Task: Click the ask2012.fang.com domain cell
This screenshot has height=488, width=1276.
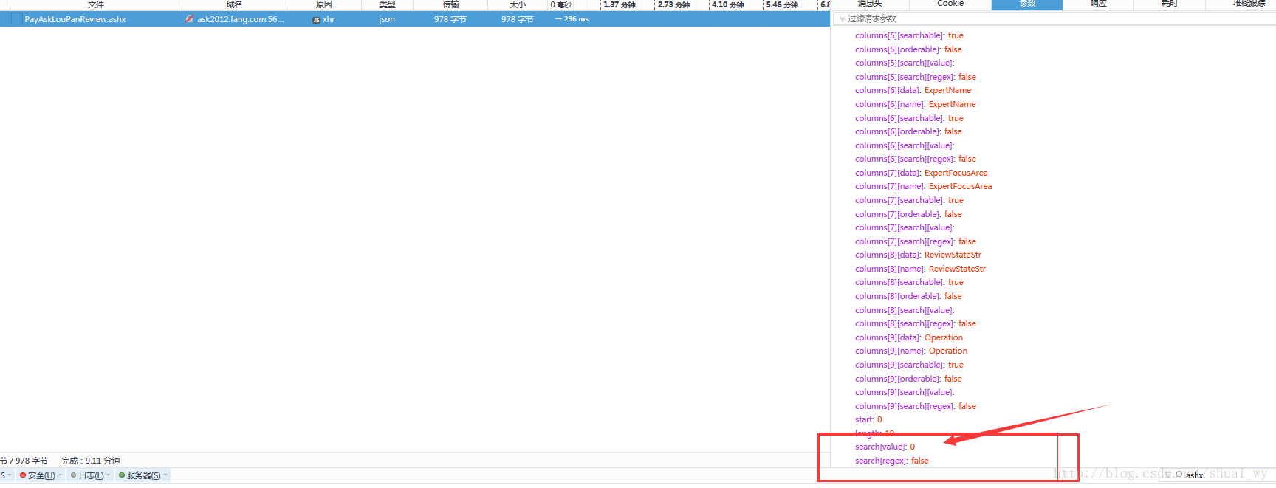Action: click(x=240, y=19)
